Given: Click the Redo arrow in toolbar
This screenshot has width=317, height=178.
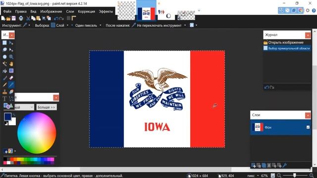Looking at the screenshot, I should pyautogui.click(x=61, y=18).
